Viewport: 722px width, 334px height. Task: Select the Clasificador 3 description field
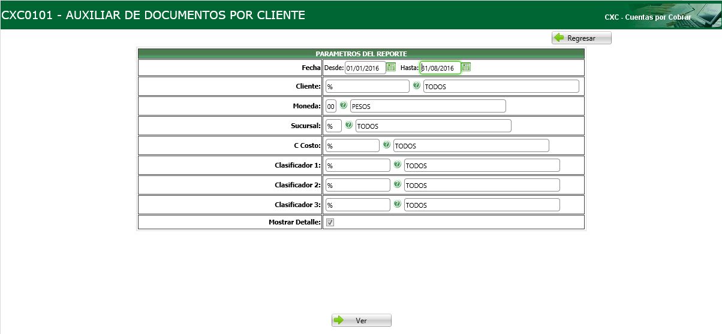[x=482, y=205]
